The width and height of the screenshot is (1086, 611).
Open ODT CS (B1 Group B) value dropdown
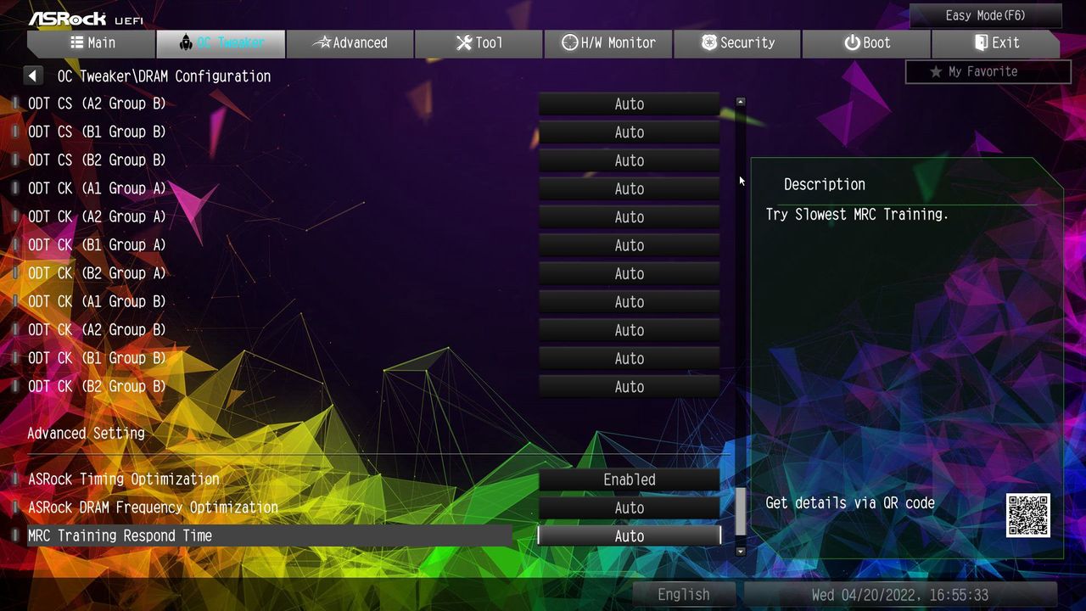(630, 132)
